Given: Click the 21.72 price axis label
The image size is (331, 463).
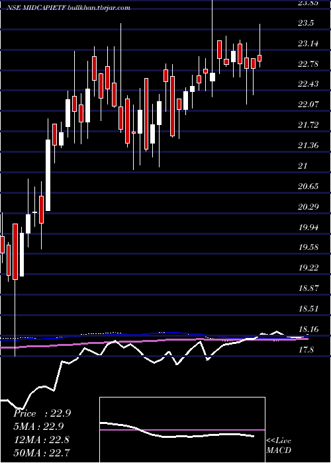Looking at the screenshot, I should [x=308, y=125].
